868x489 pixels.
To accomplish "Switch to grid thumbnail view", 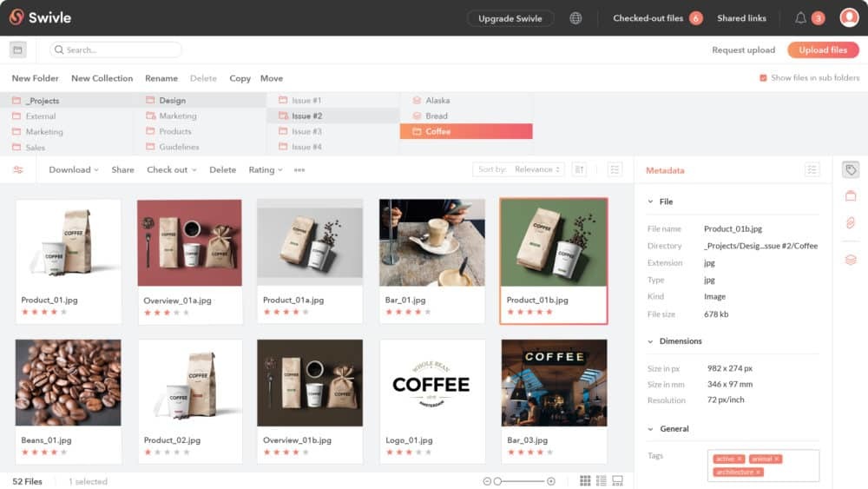I will pyautogui.click(x=585, y=481).
